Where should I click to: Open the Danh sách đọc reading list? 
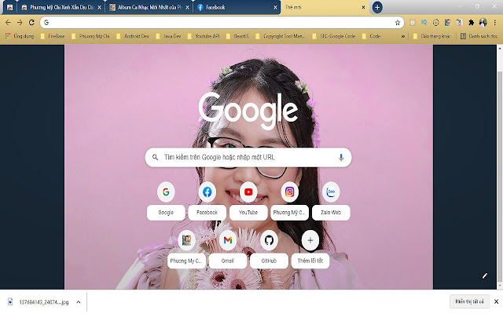[479, 36]
